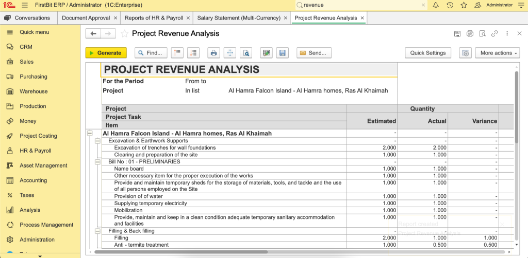This screenshot has width=528, height=258.
Task: Add report to favorites with star
Action: 125,33
